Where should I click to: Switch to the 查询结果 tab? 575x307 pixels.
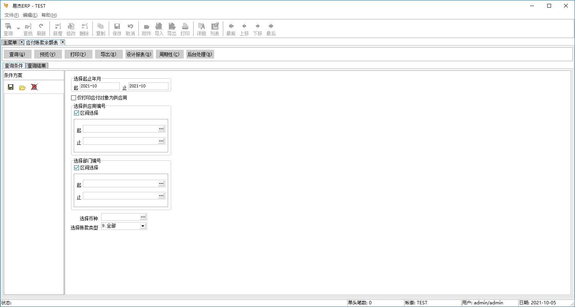pos(37,66)
